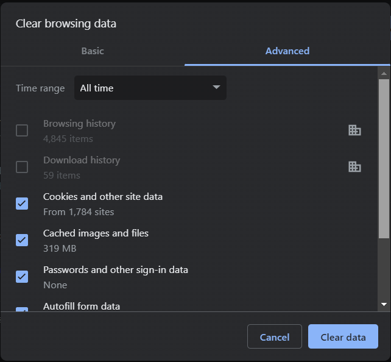The width and height of the screenshot is (391, 362).
Task: Click the scrollbar down arrow
Action: tap(384, 303)
